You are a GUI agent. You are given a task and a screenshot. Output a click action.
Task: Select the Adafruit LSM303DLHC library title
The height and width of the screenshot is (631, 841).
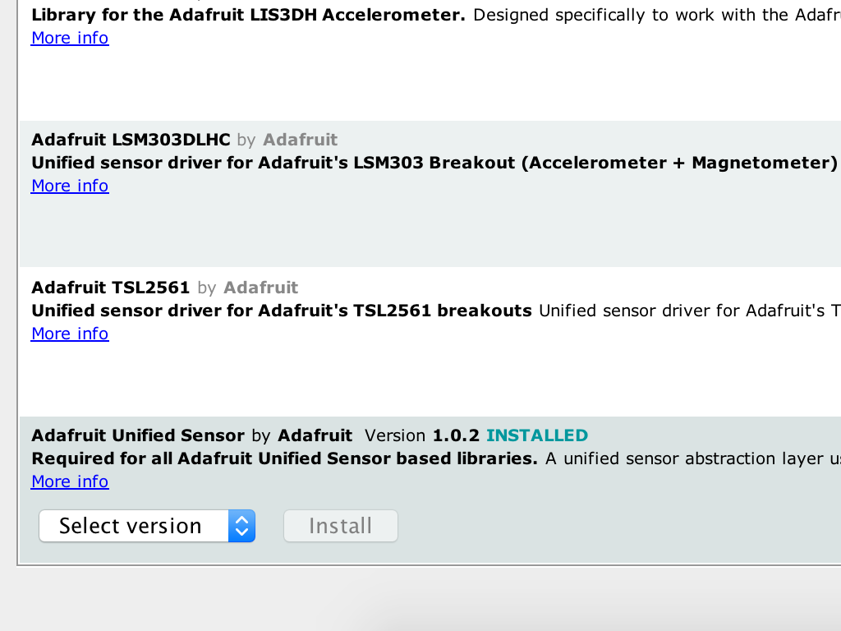[131, 140]
